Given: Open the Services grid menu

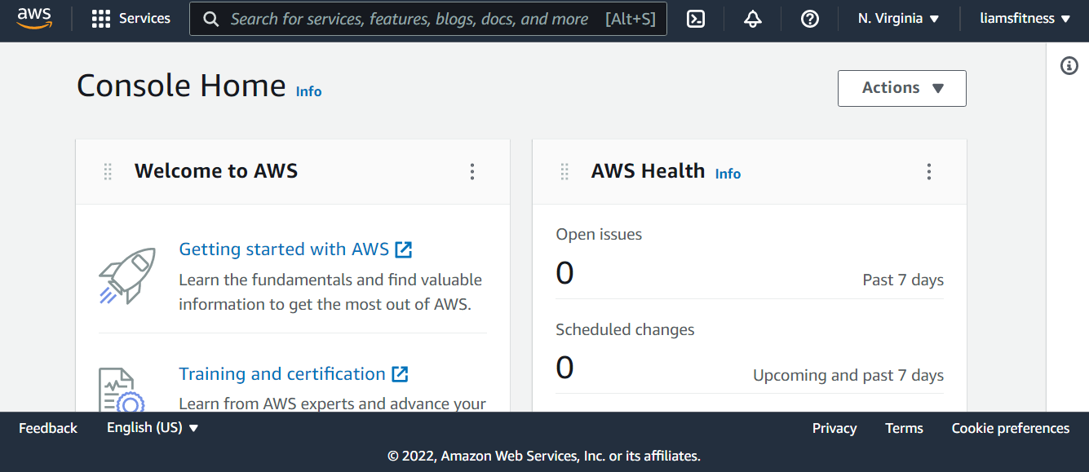Looking at the screenshot, I should [131, 19].
